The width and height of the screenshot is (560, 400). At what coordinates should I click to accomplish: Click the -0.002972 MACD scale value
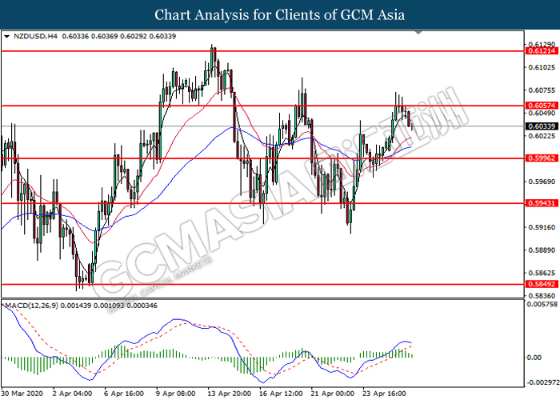coord(542,382)
